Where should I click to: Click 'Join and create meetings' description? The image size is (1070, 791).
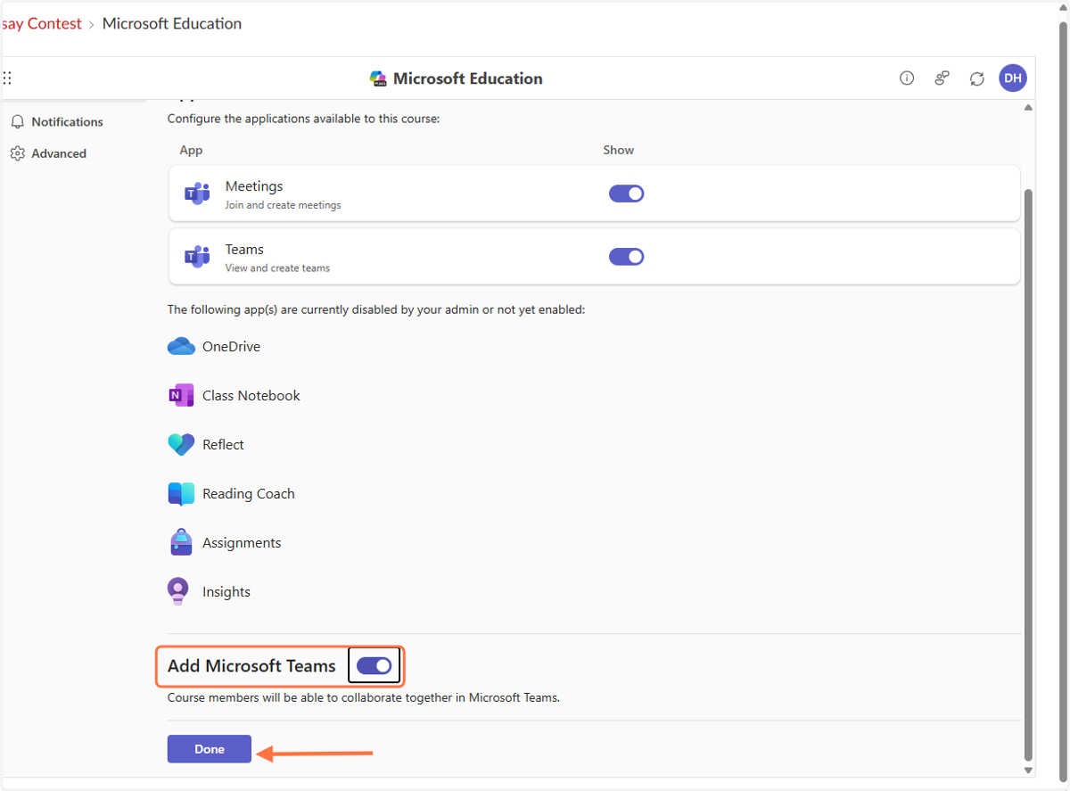pyautogui.click(x=284, y=205)
